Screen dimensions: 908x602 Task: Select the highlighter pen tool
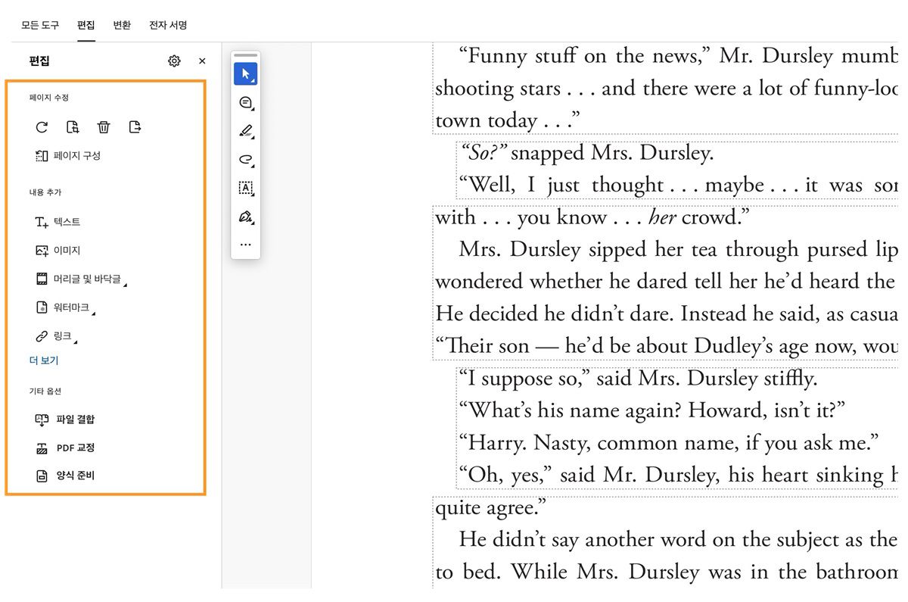click(245, 131)
